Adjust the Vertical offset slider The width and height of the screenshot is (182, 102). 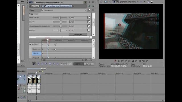point(59,18)
